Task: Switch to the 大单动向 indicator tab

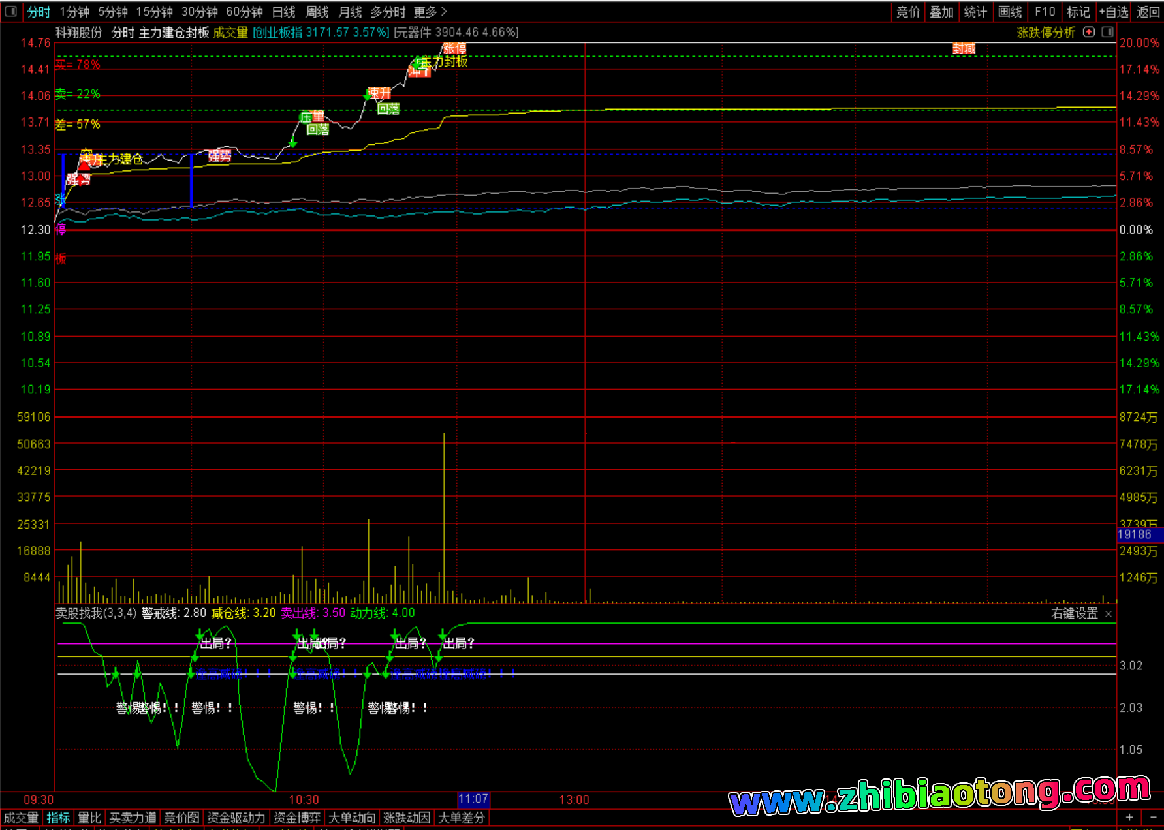Action: coord(352,818)
